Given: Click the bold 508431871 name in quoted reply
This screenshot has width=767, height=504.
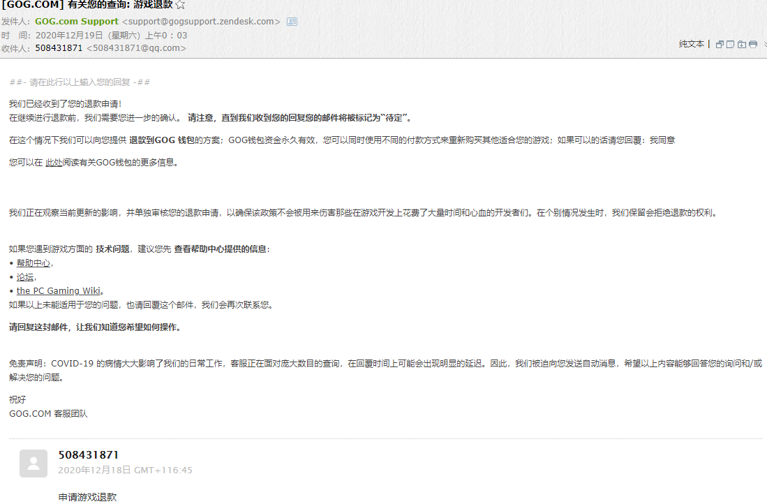Looking at the screenshot, I should 89,455.
